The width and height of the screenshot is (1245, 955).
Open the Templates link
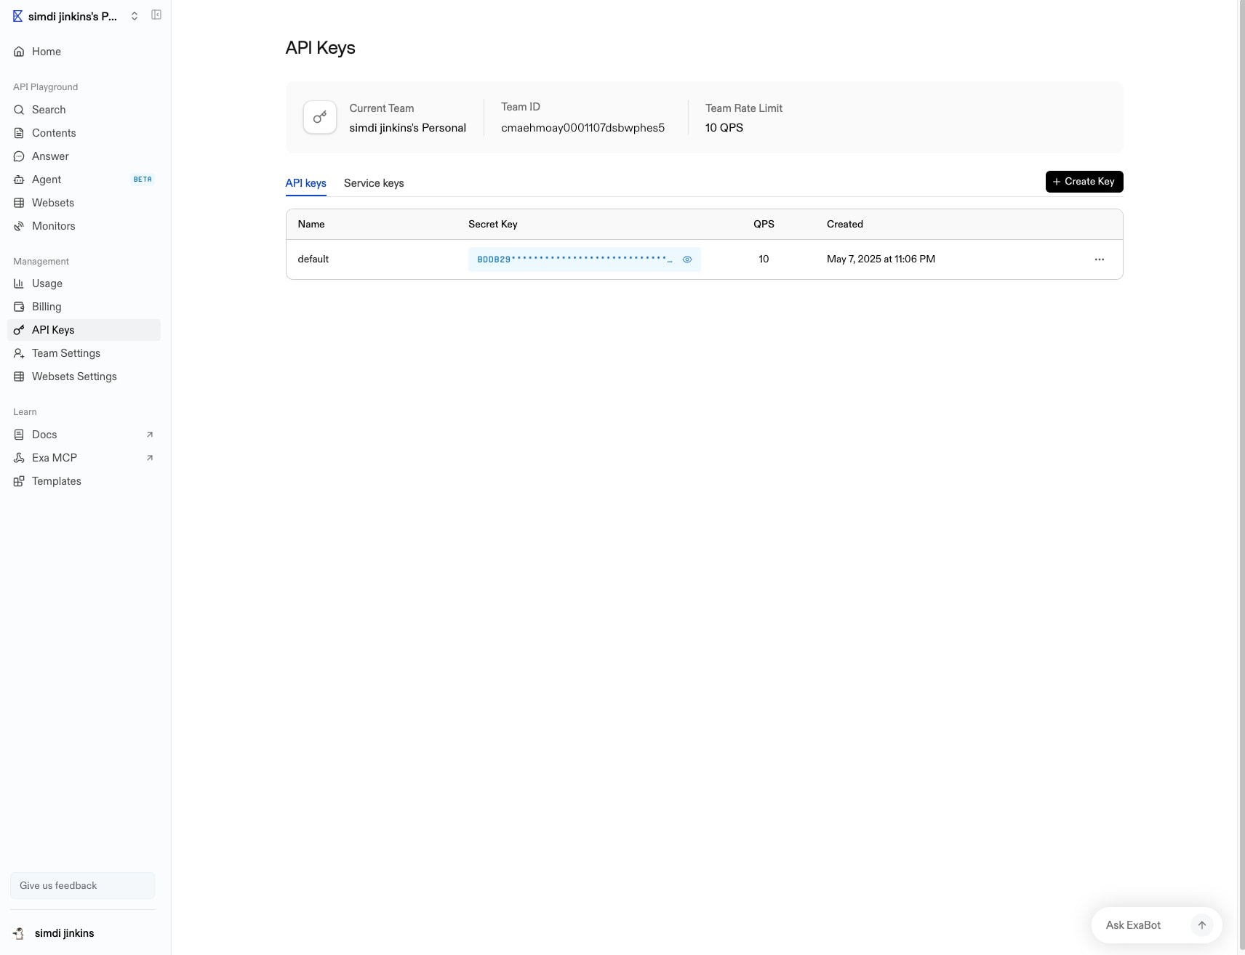[x=84, y=481]
